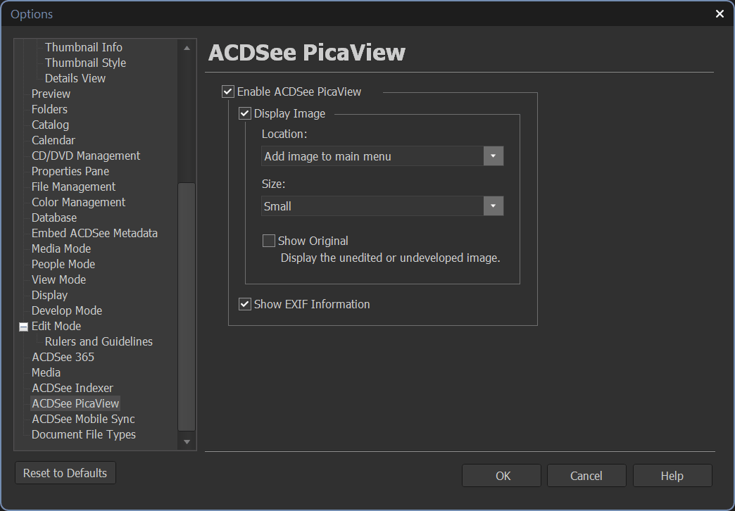Close the Options dialog window
The width and height of the screenshot is (735, 511).
click(x=720, y=14)
